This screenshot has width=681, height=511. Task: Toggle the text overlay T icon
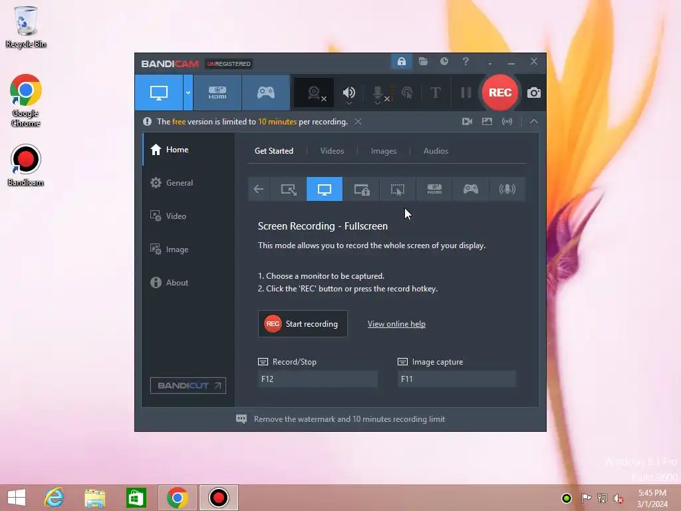(x=435, y=92)
